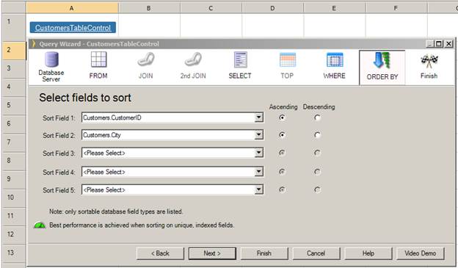
Task: Jump to the WHERE filter step
Action: (335, 65)
